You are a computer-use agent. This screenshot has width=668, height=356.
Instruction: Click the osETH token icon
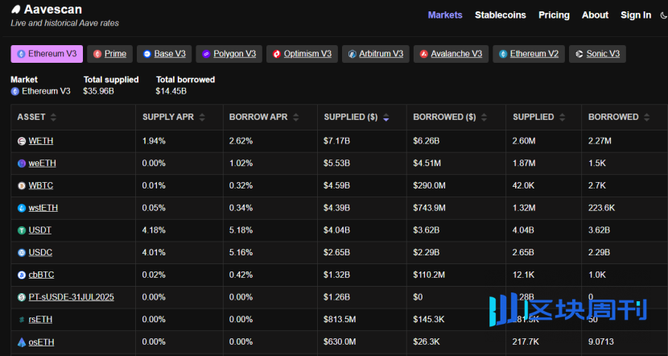22,342
